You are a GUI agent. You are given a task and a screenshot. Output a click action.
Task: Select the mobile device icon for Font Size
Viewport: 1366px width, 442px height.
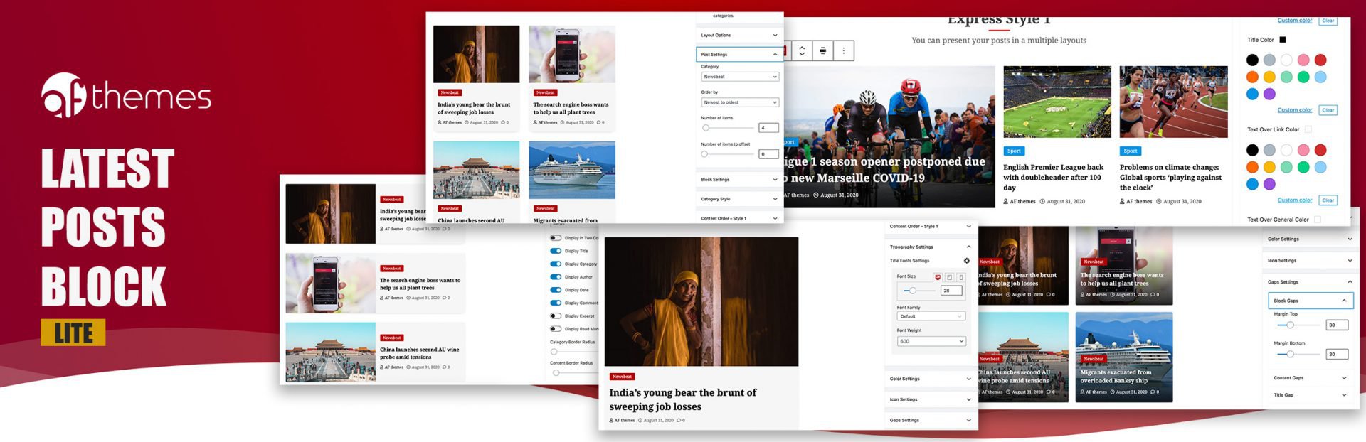coord(960,277)
